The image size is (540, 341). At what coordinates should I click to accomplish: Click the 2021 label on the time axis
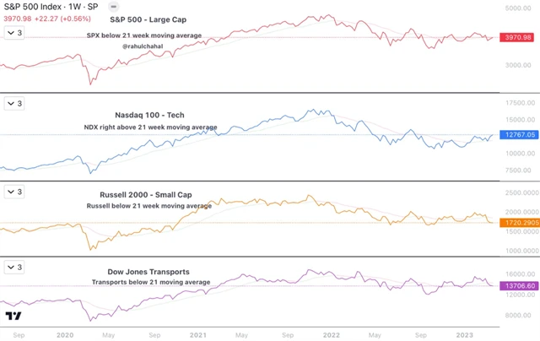point(197,334)
